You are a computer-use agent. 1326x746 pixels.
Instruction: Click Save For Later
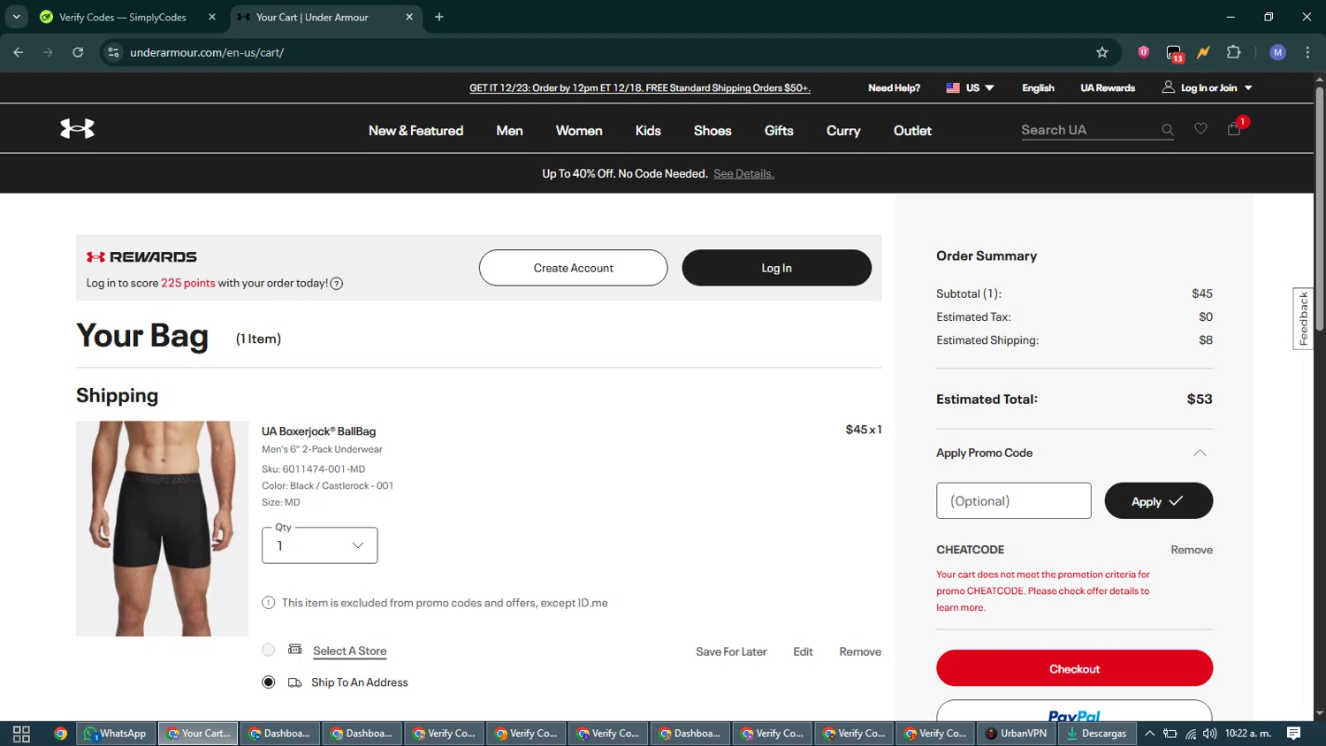[x=731, y=651]
